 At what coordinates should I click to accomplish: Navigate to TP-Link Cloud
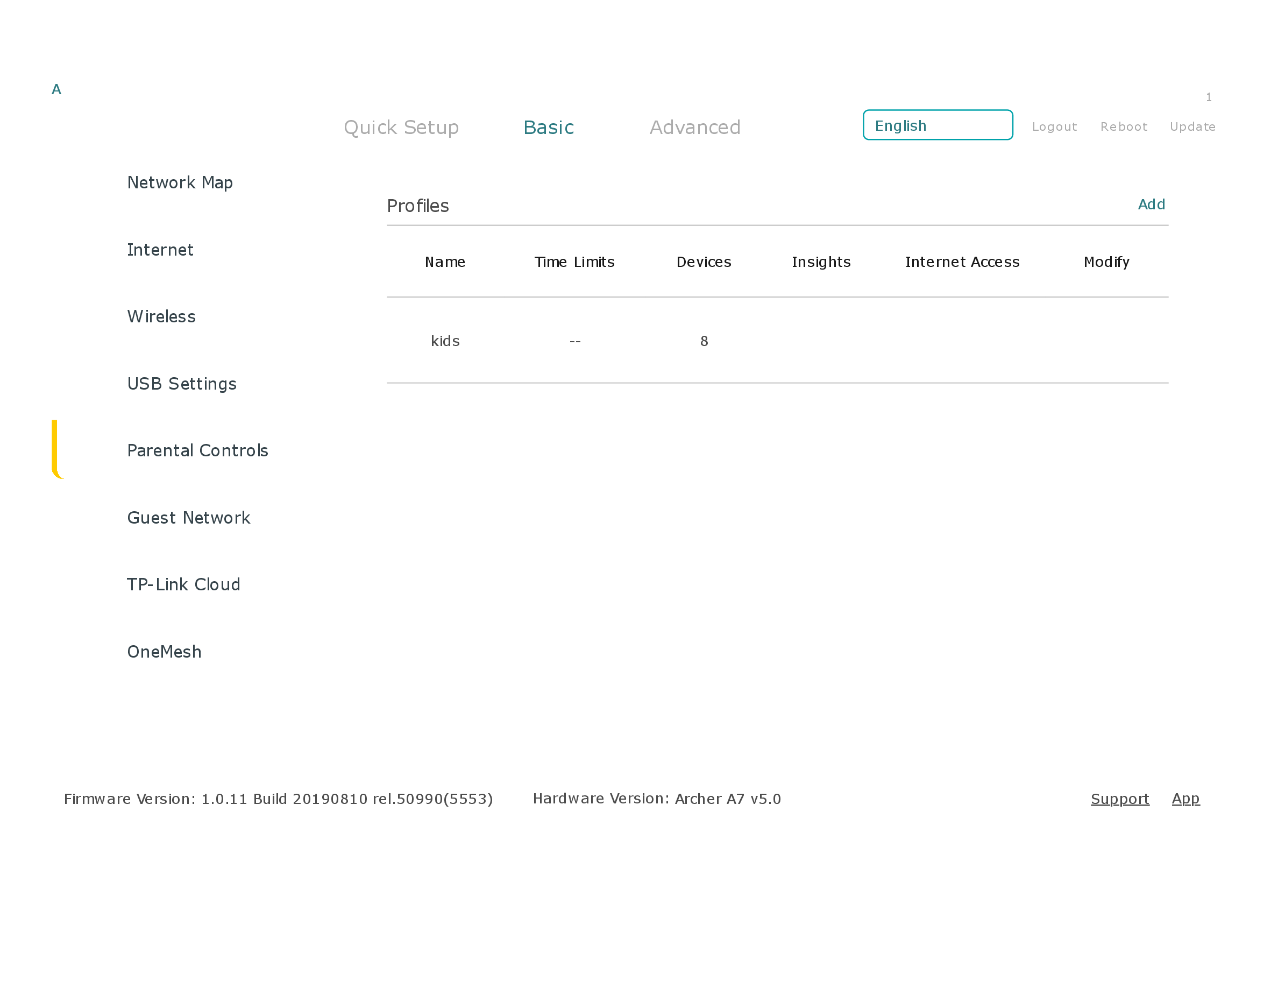click(183, 585)
